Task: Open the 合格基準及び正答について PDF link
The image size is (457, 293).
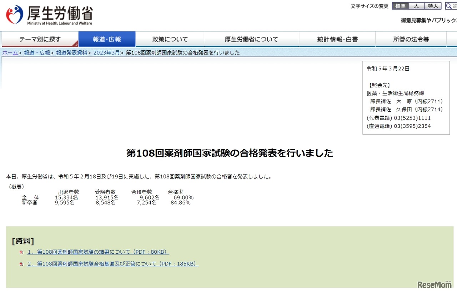Action: (112, 264)
